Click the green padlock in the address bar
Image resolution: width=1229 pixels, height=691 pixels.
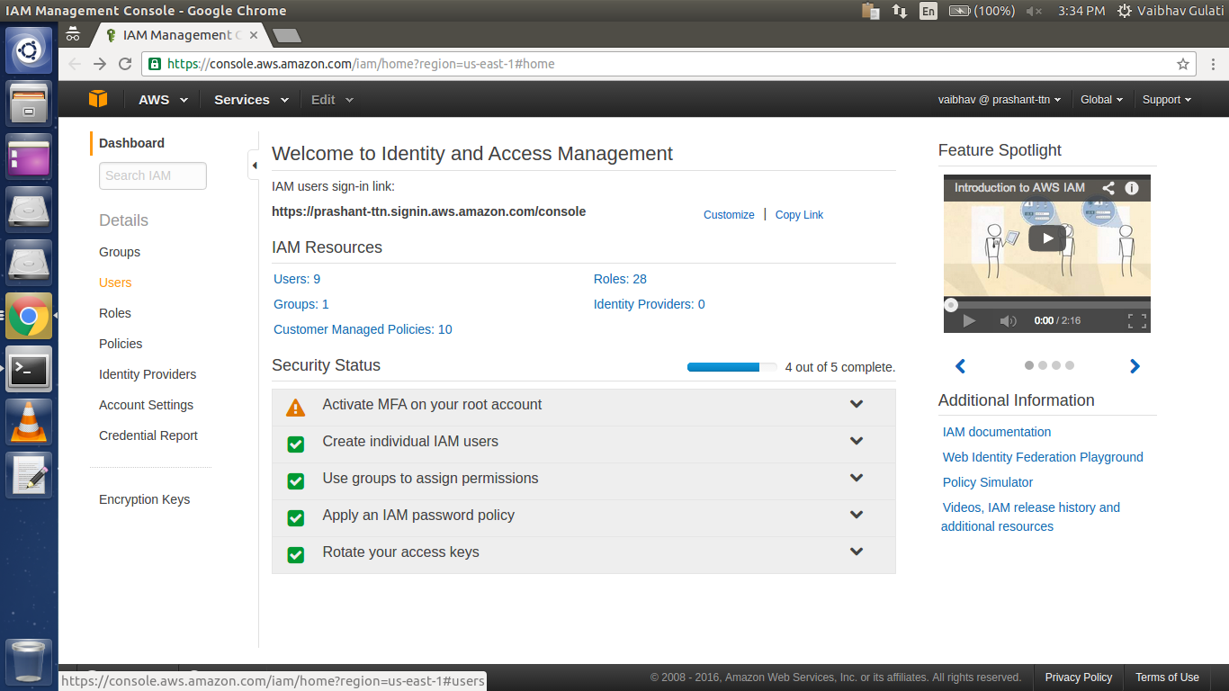[155, 64]
